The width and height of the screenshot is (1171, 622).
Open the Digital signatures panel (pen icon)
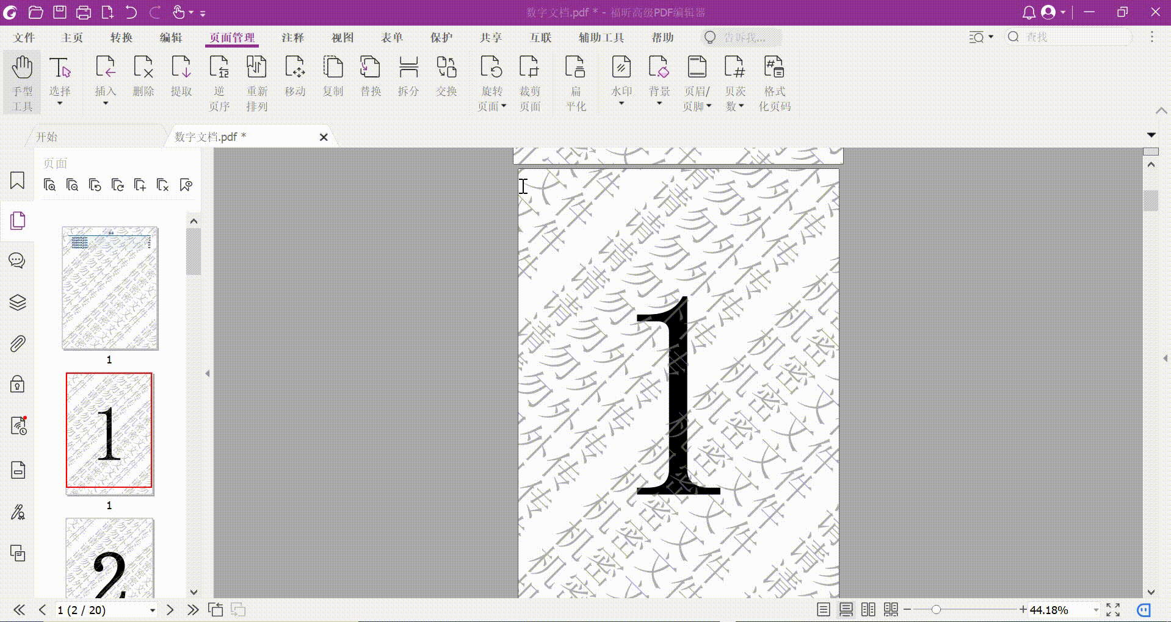(17, 512)
